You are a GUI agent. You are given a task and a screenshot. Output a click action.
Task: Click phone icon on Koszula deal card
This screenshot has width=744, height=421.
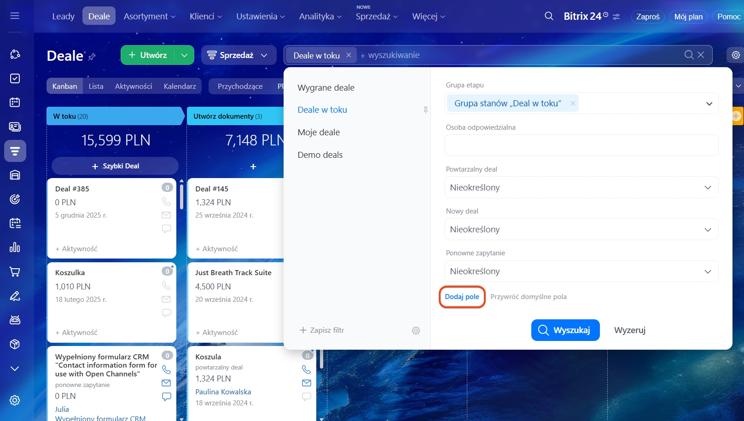tap(306, 369)
